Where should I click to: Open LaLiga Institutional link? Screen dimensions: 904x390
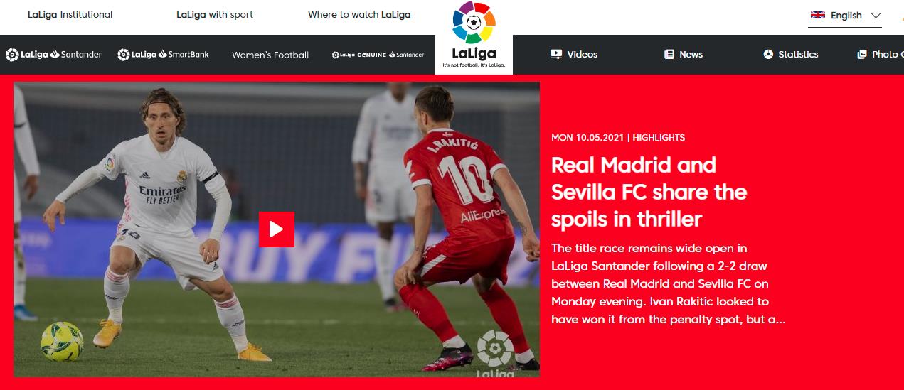tap(70, 14)
